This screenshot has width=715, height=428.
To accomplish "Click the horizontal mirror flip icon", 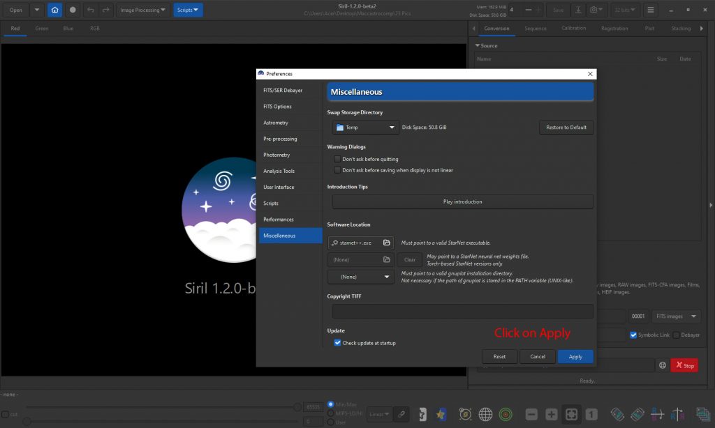I will [657, 414].
